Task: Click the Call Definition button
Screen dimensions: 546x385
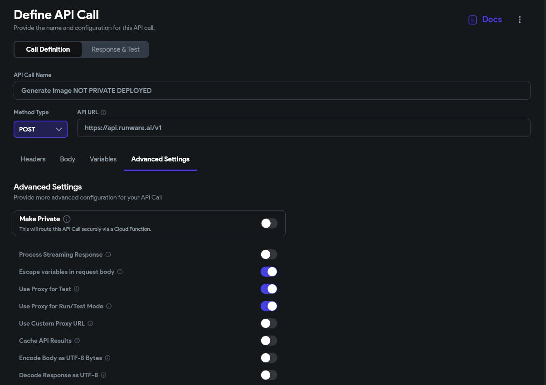Action: (48, 49)
